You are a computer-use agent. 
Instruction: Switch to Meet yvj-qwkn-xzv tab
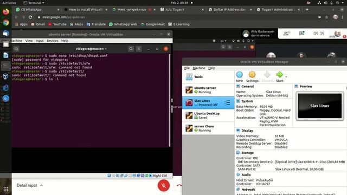point(134,10)
